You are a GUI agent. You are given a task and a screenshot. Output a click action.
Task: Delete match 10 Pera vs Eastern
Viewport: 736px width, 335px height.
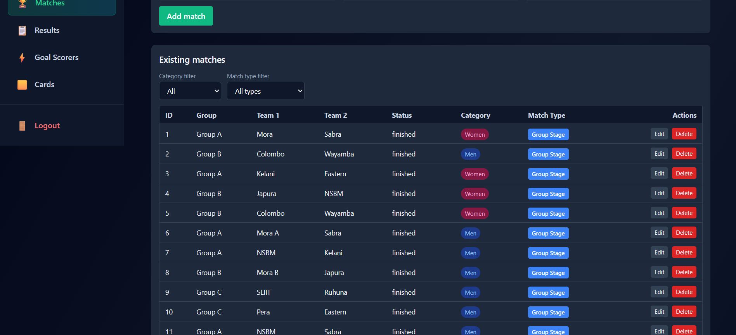point(684,312)
